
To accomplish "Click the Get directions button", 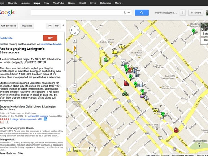I will [x=9, y=26].
